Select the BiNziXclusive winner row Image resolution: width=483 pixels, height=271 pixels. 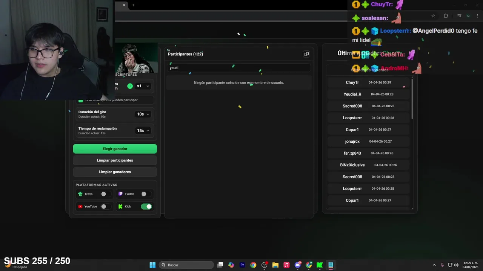click(x=368, y=165)
